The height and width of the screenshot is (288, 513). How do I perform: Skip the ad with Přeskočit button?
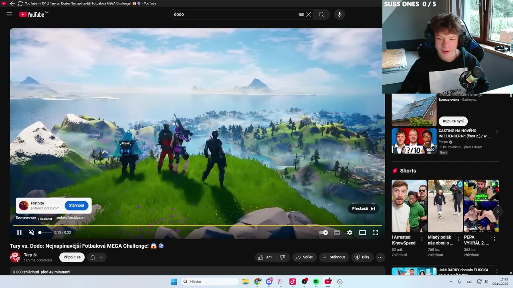tap(364, 209)
